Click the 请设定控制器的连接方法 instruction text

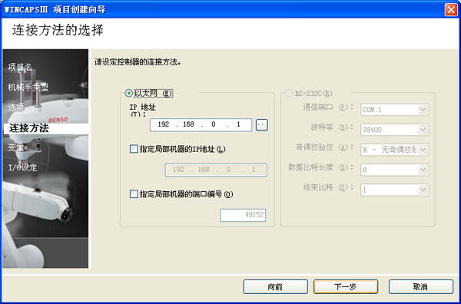pyautogui.click(x=138, y=62)
